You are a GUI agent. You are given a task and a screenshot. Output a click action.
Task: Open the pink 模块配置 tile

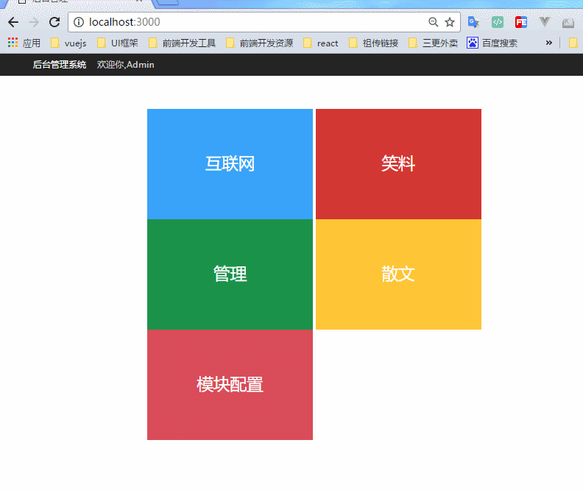pos(230,385)
